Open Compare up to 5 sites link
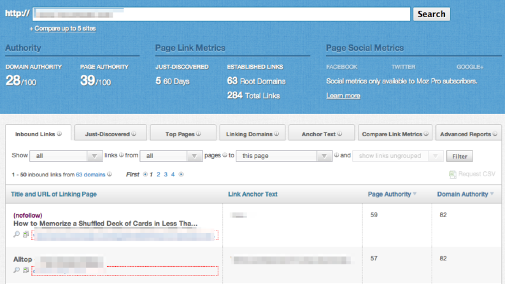Viewport: 505px width, 284px height. pyautogui.click(x=65, y=28)
